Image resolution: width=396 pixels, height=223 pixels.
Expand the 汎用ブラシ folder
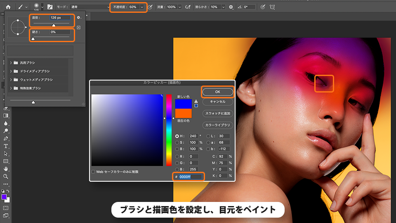[x=11, y=62]
